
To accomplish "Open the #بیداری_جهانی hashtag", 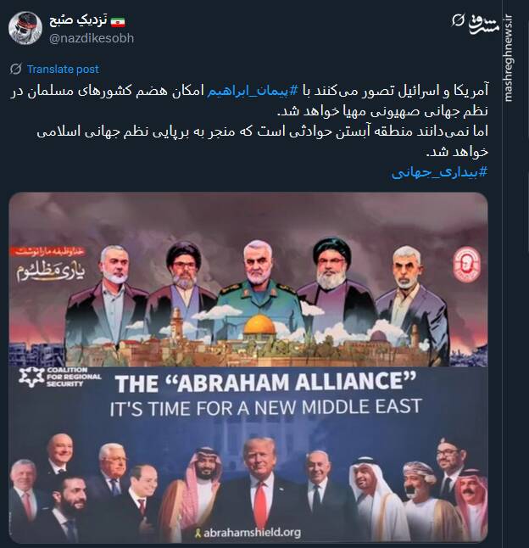I will (439, 172).
